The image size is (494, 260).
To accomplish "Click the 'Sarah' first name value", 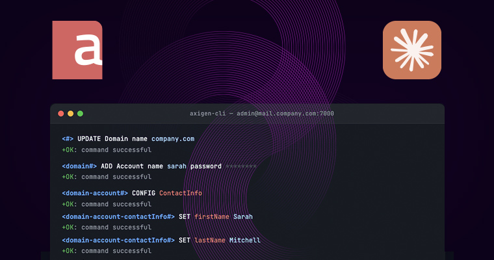I will (x=243, y=216).
